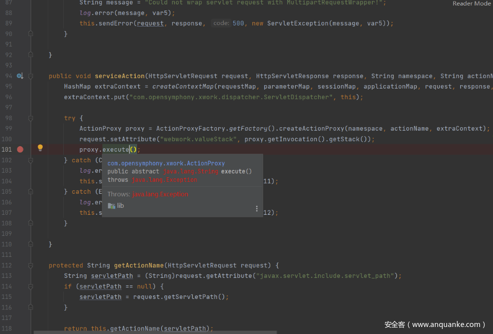
Task: Click java.lang.Exception link after throws keyword
Action: 164,180
